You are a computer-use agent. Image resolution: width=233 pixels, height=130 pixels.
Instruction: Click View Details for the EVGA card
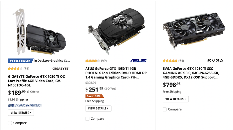pos(176,99)
